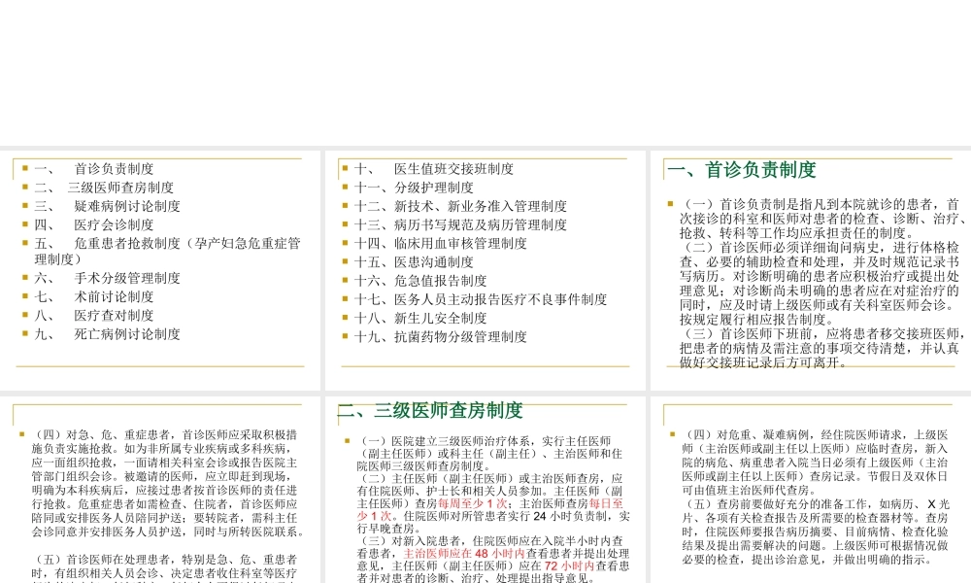The height and width of the screenshot is (583, 971).
Task: Click the paragraph starting （一）首诊负责制是指
Action: click(823, 219)
